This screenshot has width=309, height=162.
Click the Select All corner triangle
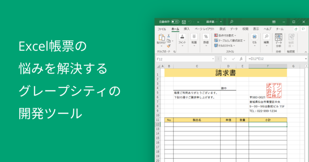(158, 66)
